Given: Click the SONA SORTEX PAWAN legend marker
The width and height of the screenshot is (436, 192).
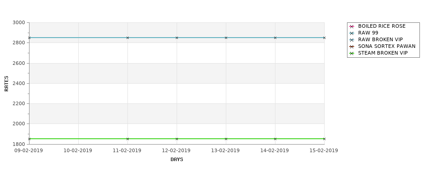Looking at the screenshot, I should (352, 47).
